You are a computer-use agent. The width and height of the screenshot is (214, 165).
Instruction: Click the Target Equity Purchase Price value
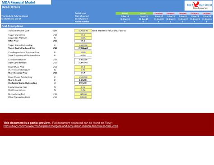point(83,48)
